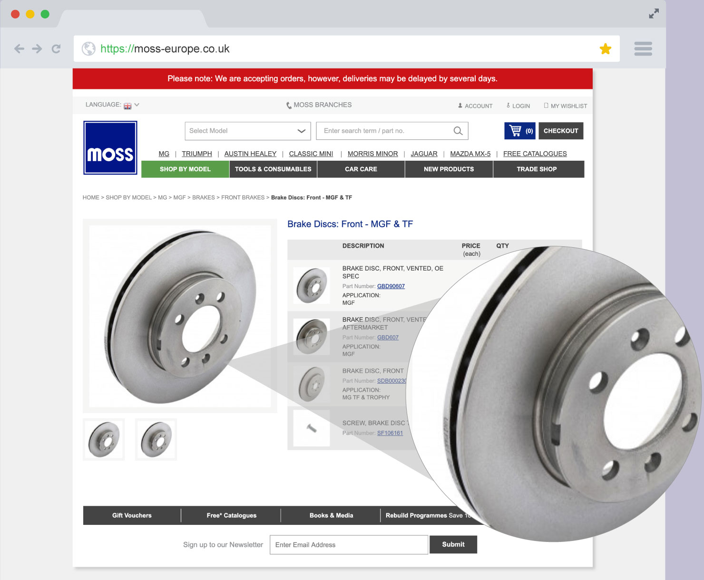The image size is (704, 580).
Task: Click the Morris Minor link
Action: coord(373,154)
